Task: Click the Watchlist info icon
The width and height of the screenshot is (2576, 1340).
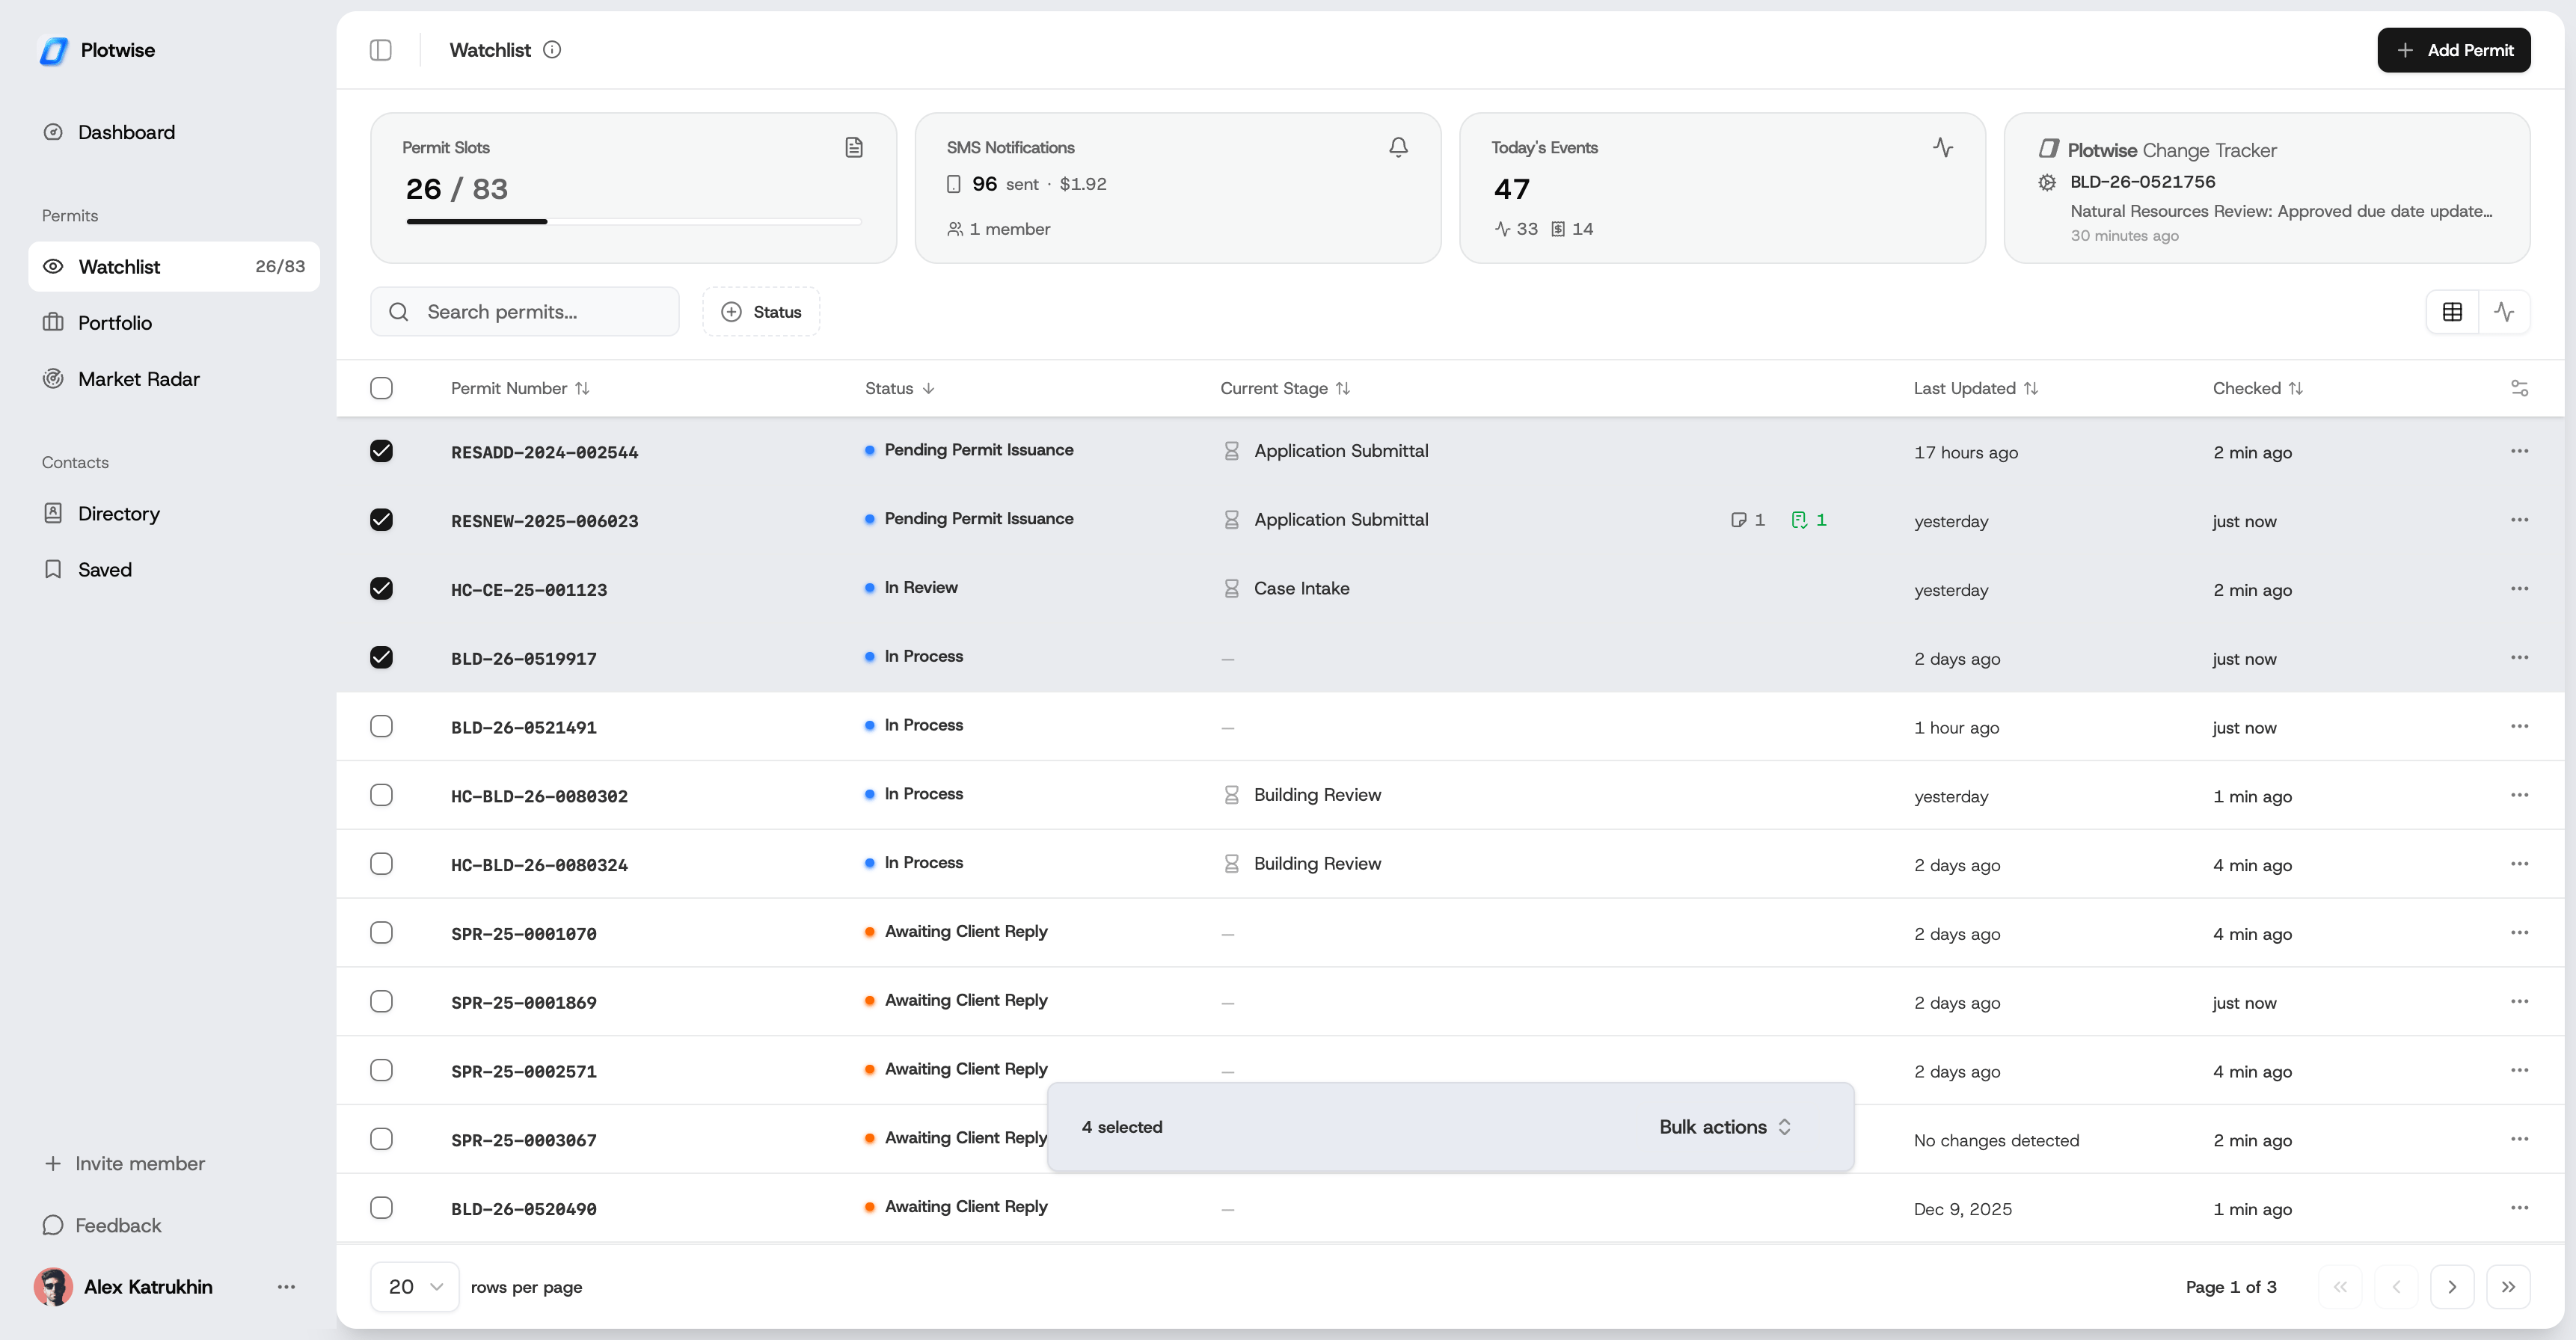Action: 552,50
